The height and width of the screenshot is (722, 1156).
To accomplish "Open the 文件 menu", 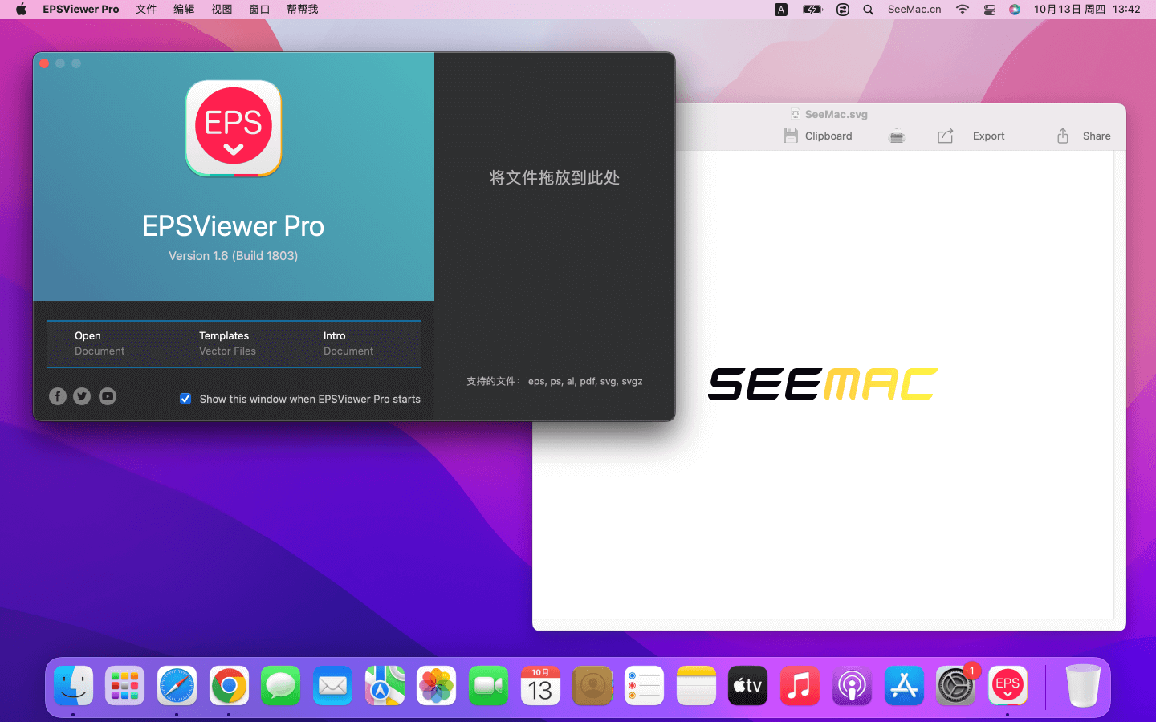I will (146, 10).
